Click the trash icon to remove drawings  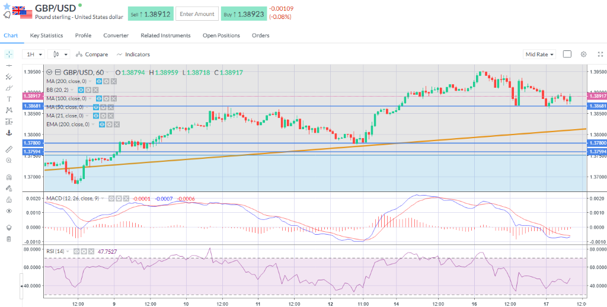9,239
